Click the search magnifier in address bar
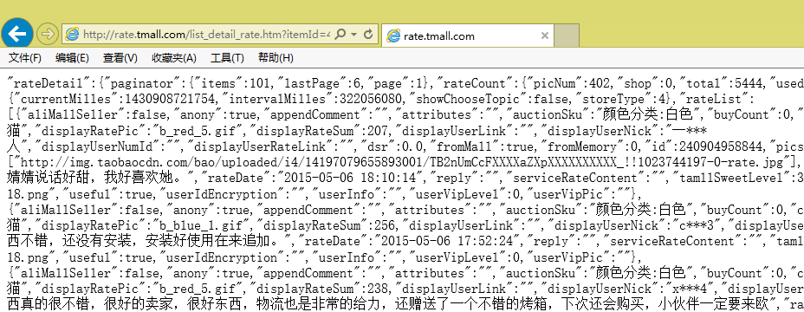 coord(340,35)
